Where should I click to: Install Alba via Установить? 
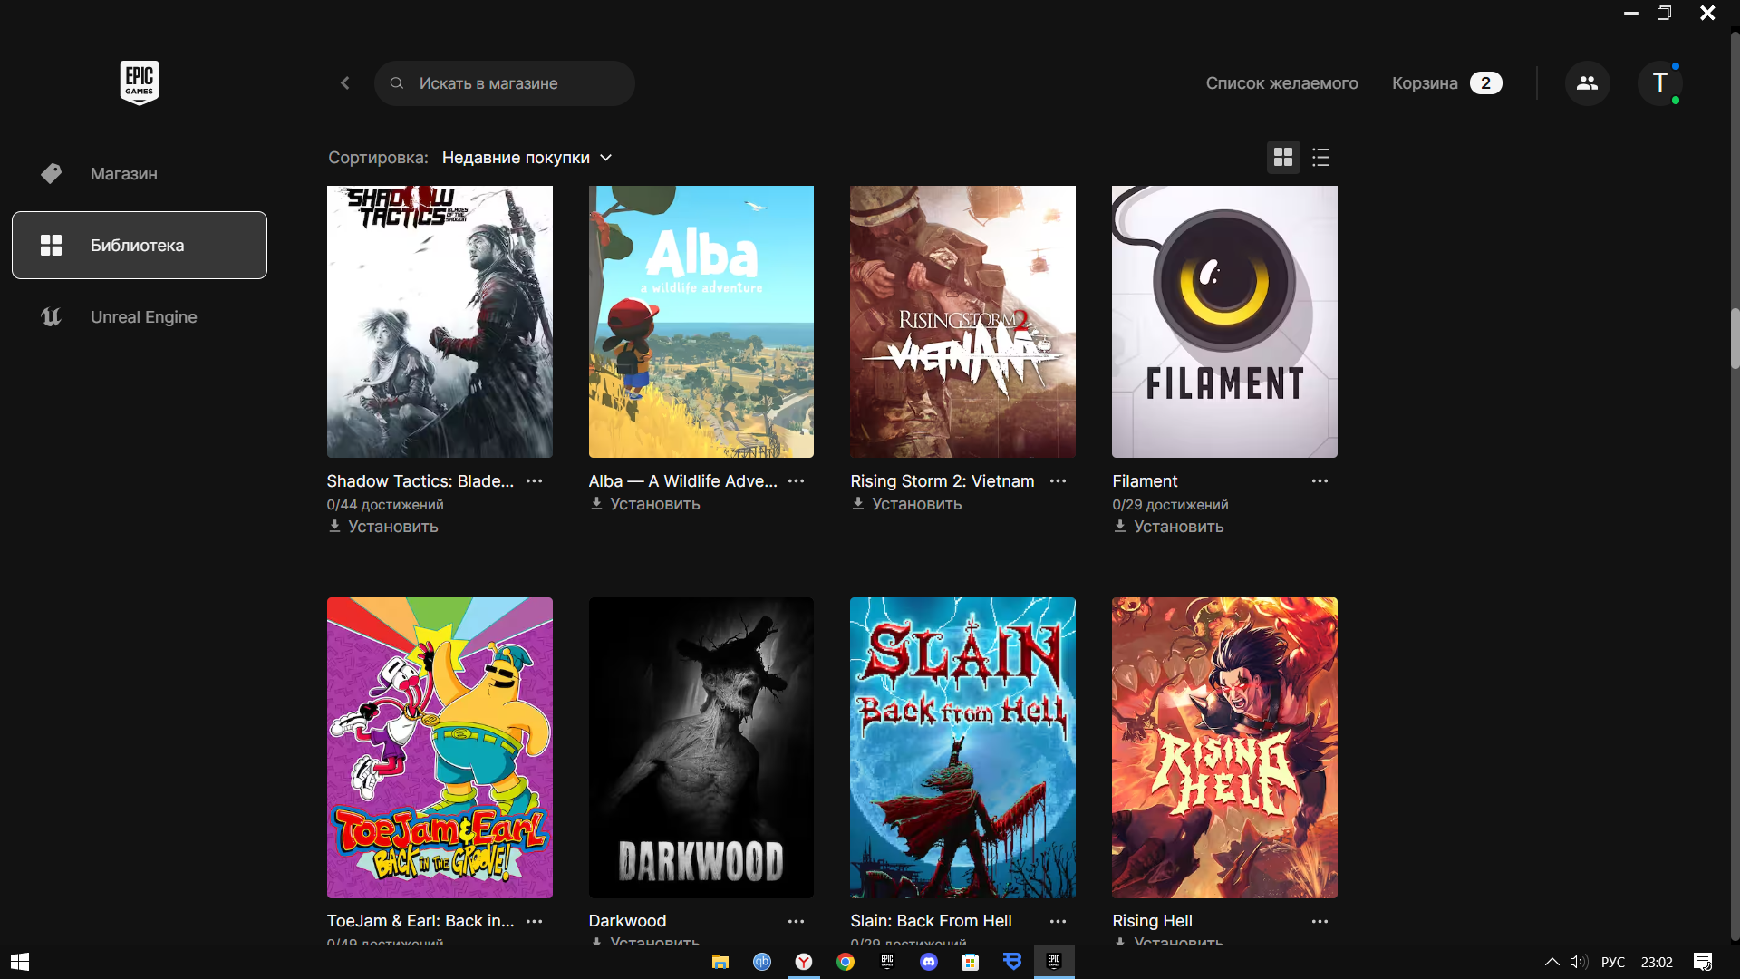[645, 504]
